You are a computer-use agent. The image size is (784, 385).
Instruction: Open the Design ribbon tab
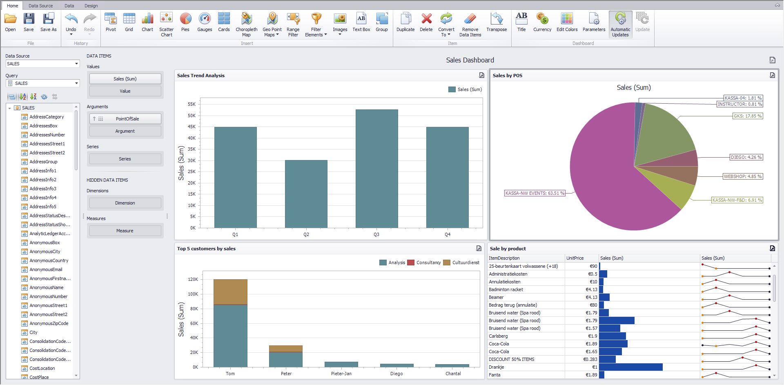pyautogui.click(x=91, y=6)
